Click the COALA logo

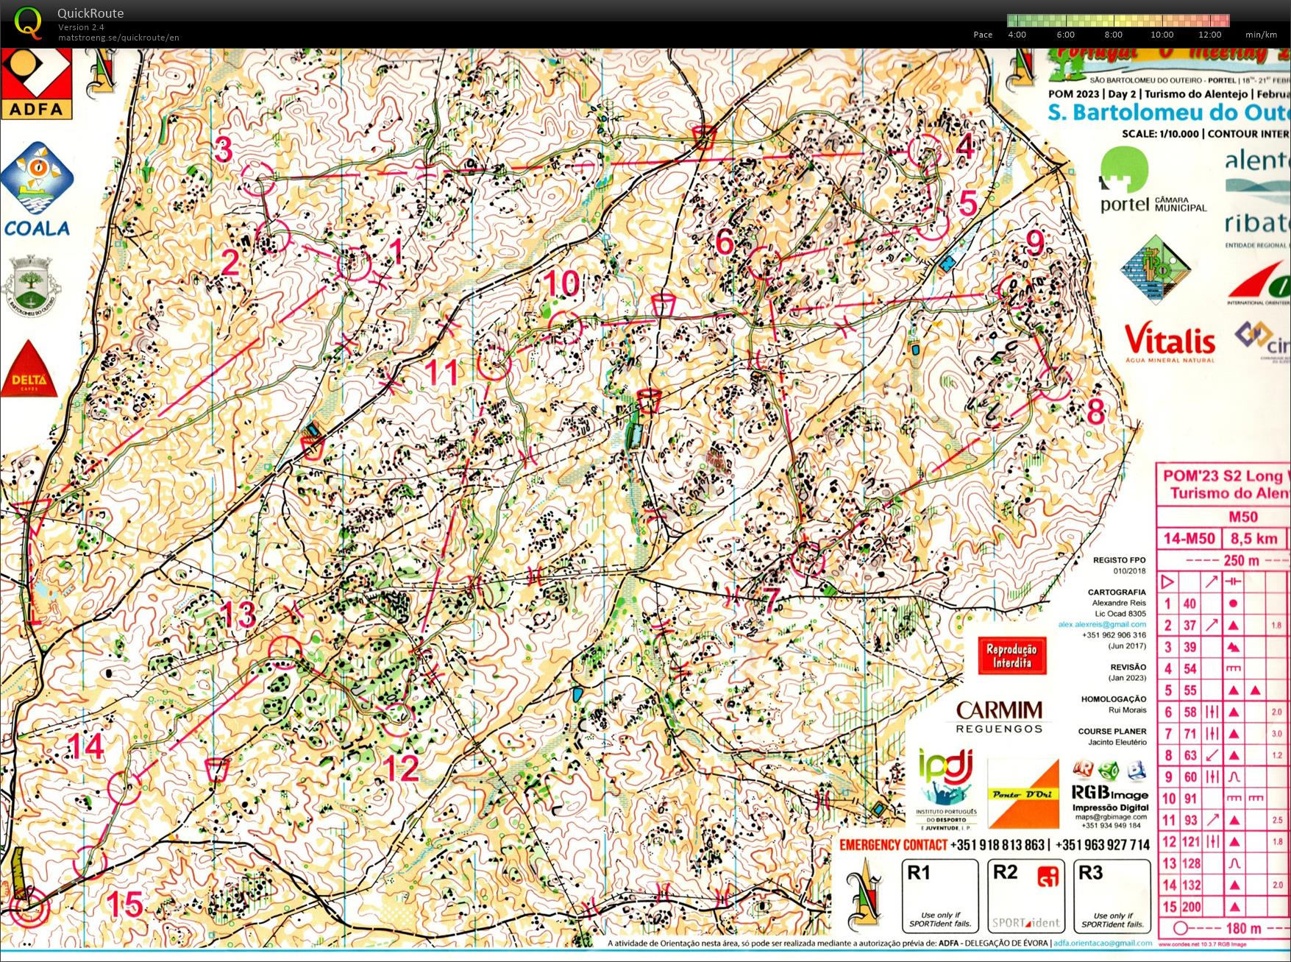[x=37, y=190]
